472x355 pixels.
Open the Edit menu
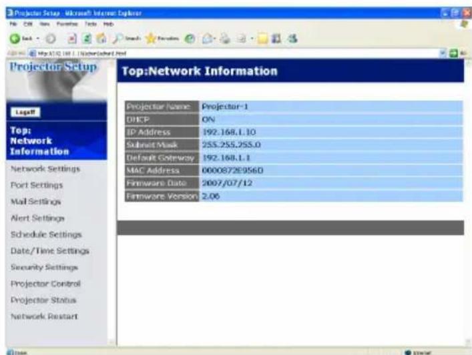point(28,24)
